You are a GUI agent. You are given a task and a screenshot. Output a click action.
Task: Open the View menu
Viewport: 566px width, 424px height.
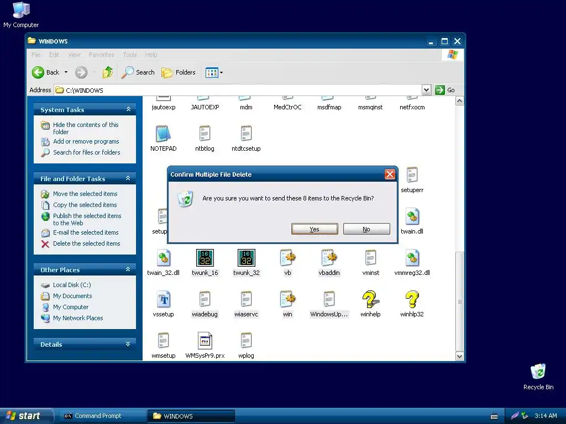tap(75, 55)
